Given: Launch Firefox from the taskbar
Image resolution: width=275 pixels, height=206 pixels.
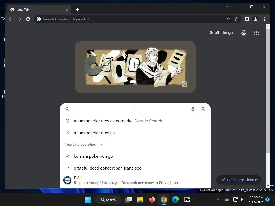Looking at the screenshot, I should [x=152, y=200].
